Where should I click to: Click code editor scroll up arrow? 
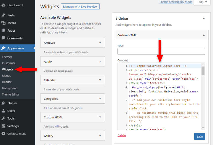203,65
